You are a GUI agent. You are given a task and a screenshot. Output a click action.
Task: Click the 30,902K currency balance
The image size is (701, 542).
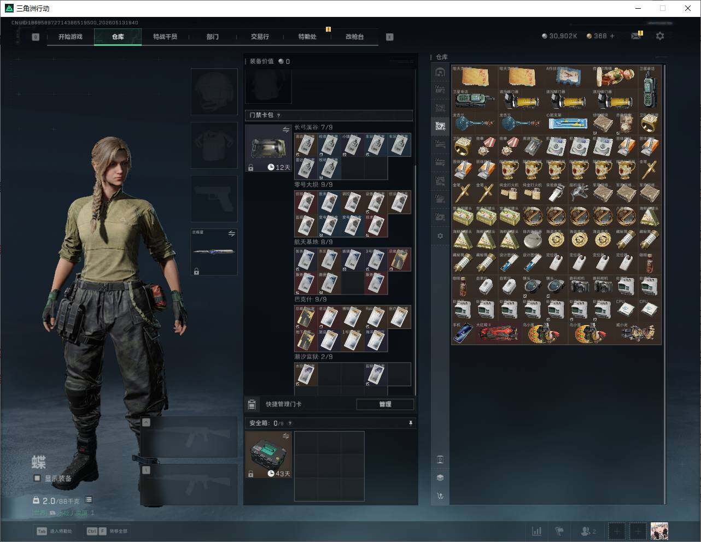coord(559,36)
